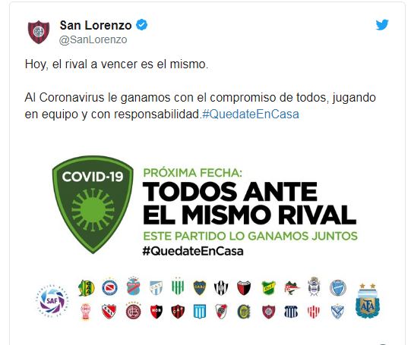
Task: Click the tweet text about Coronavirus
Action: click(x=201, y=105)
